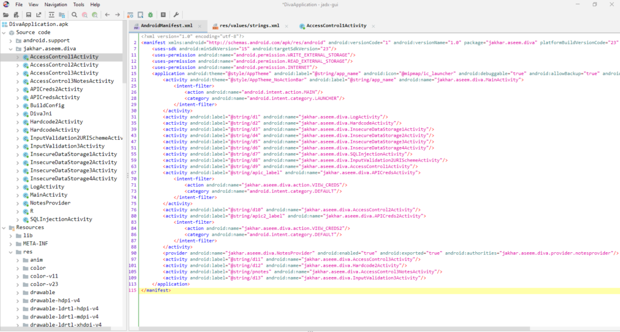Image resolution: width=620 pixels, height=332 pixels.
Task: Open the Log viewer toolbar icon
Action: pos(163,15)
